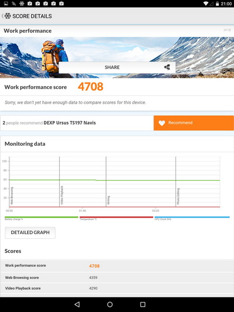
Task: Tap the share icon on the SHARE bar
Action: tap(167, 67)
